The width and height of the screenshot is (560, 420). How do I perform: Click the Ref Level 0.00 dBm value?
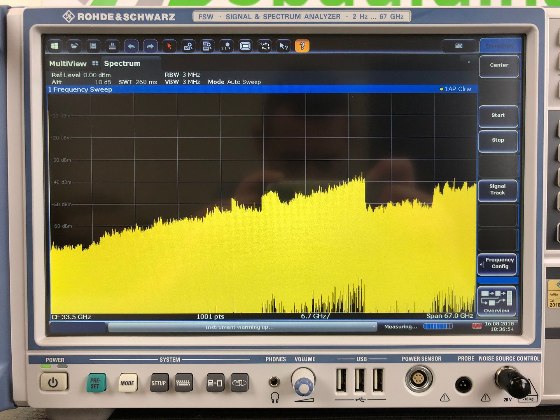81,75
